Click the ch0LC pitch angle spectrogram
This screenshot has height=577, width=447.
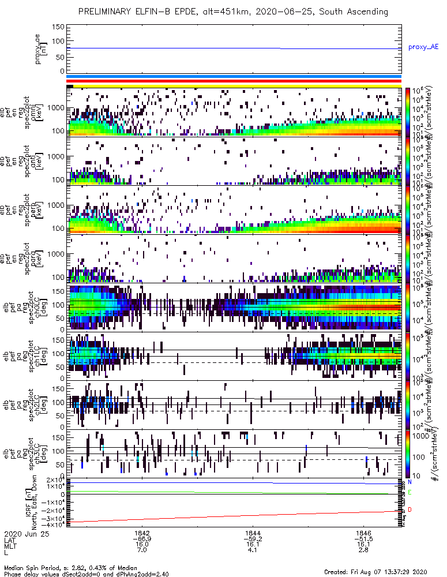tap(234, 308)
